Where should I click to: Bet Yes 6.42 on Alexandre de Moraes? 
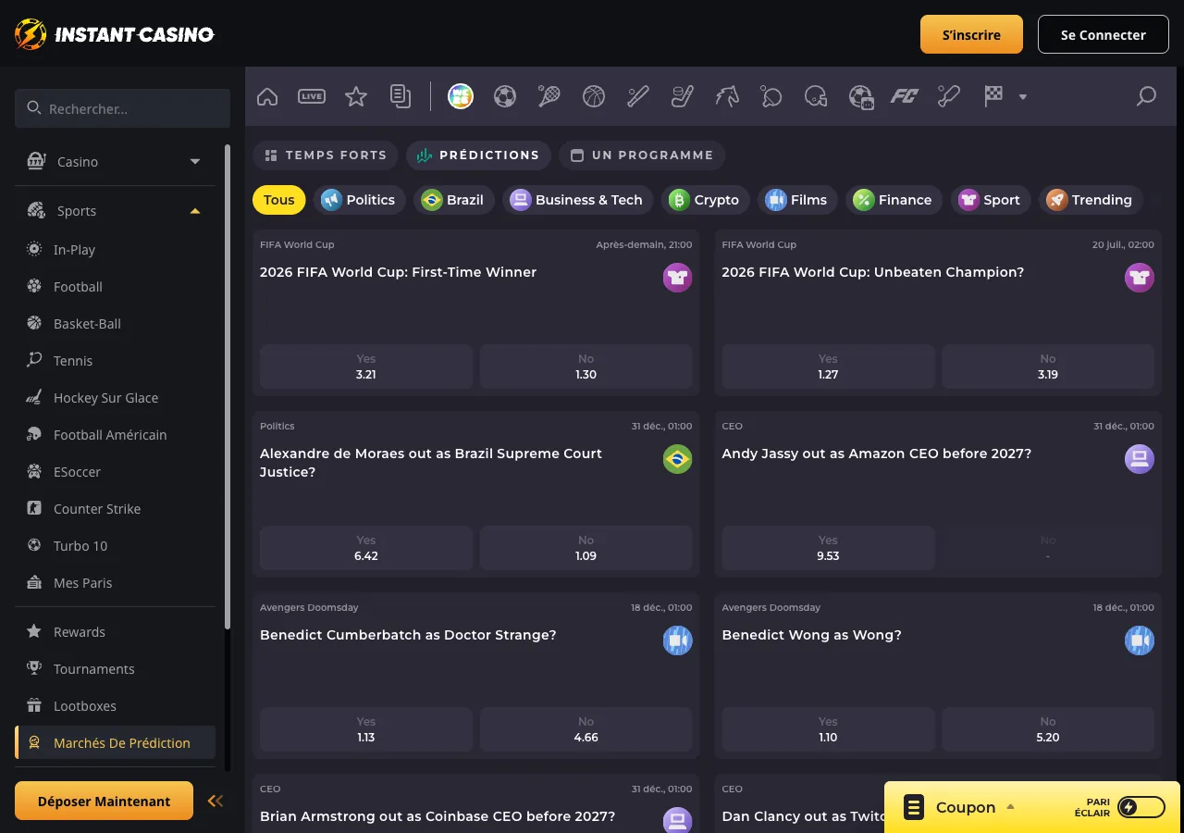pos(366,548)
